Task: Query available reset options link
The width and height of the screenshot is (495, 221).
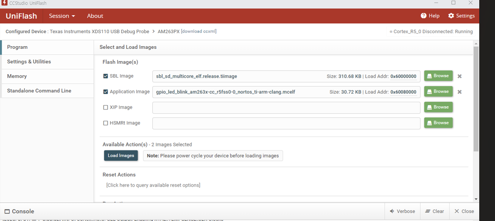Action: (x=153, y=185)
